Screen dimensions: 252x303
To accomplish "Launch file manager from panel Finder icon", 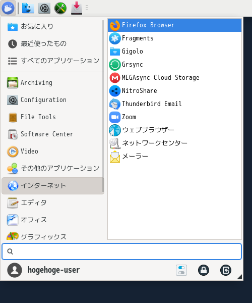I will click(x=28, y=8).
